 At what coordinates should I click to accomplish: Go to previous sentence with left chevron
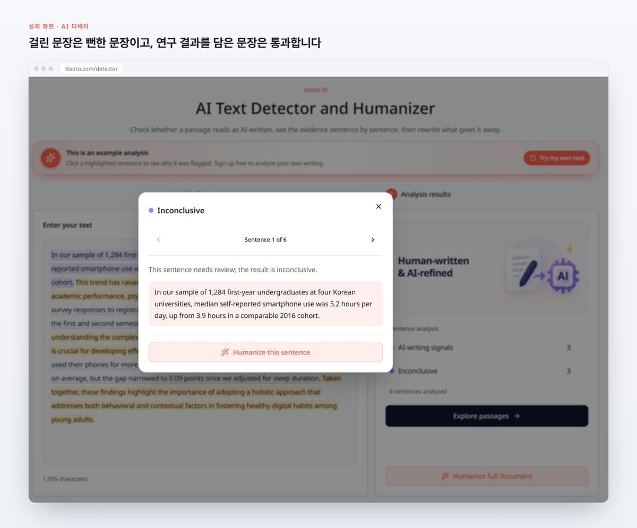158,240
